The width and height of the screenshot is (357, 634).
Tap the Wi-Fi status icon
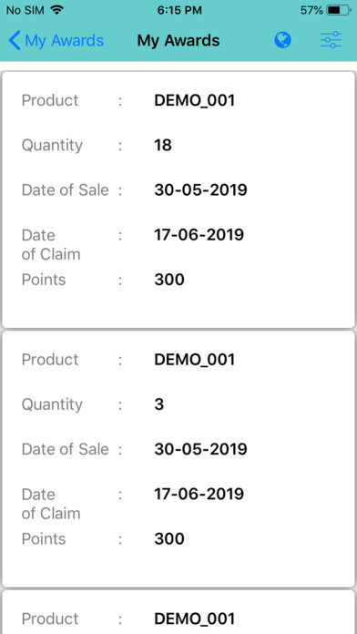57,10
